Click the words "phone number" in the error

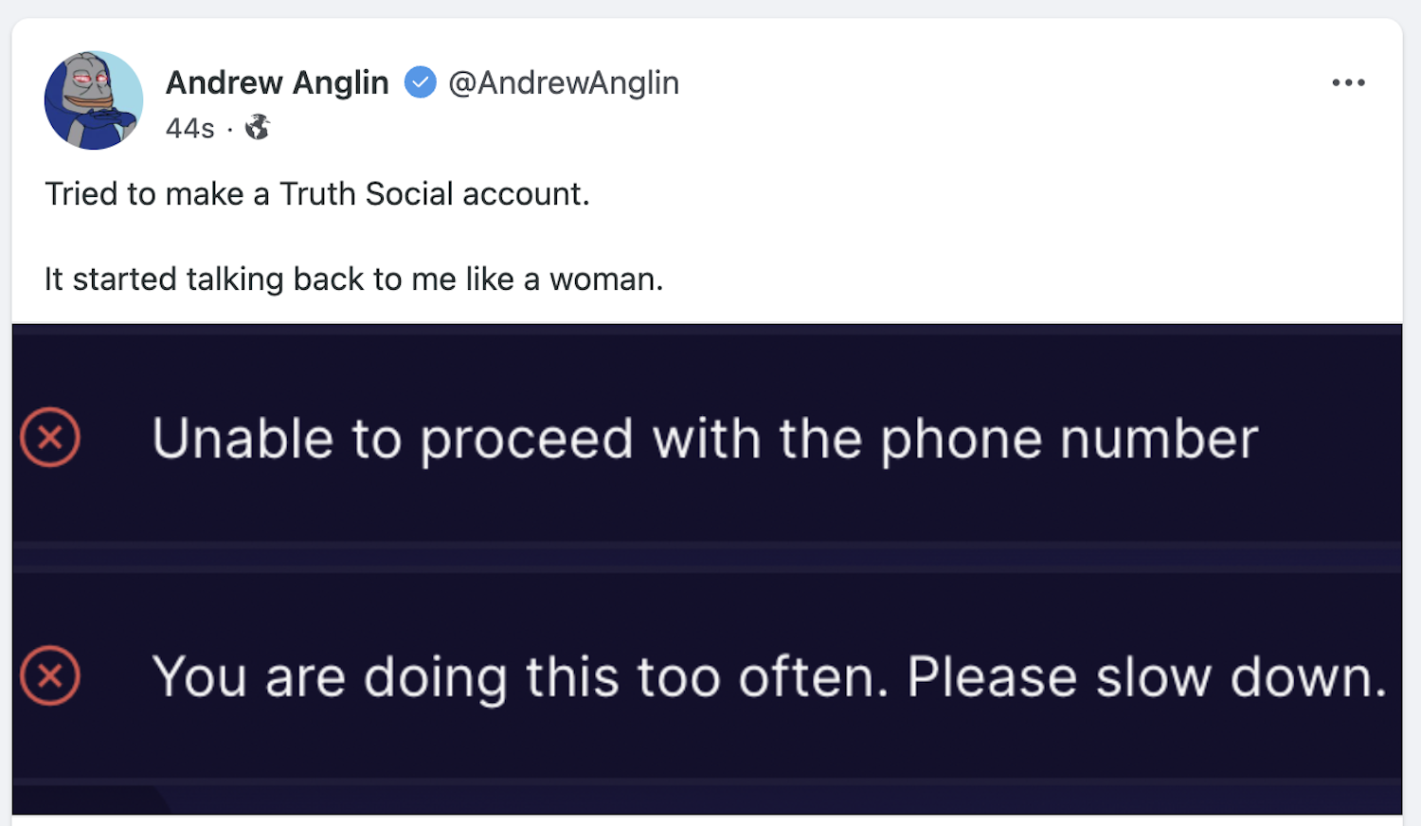1069,440
